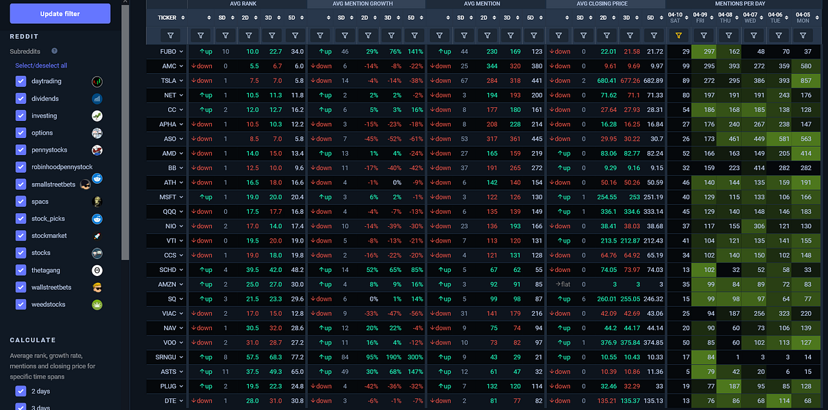Expand the AMC ticker dropdown
Viewport: 828px width, 410px height.
pos(182,66)
